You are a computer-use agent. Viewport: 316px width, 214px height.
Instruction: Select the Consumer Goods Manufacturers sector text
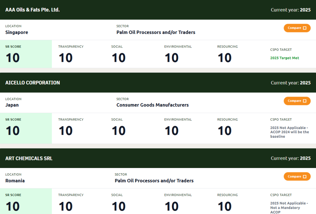tap(152, 105)
